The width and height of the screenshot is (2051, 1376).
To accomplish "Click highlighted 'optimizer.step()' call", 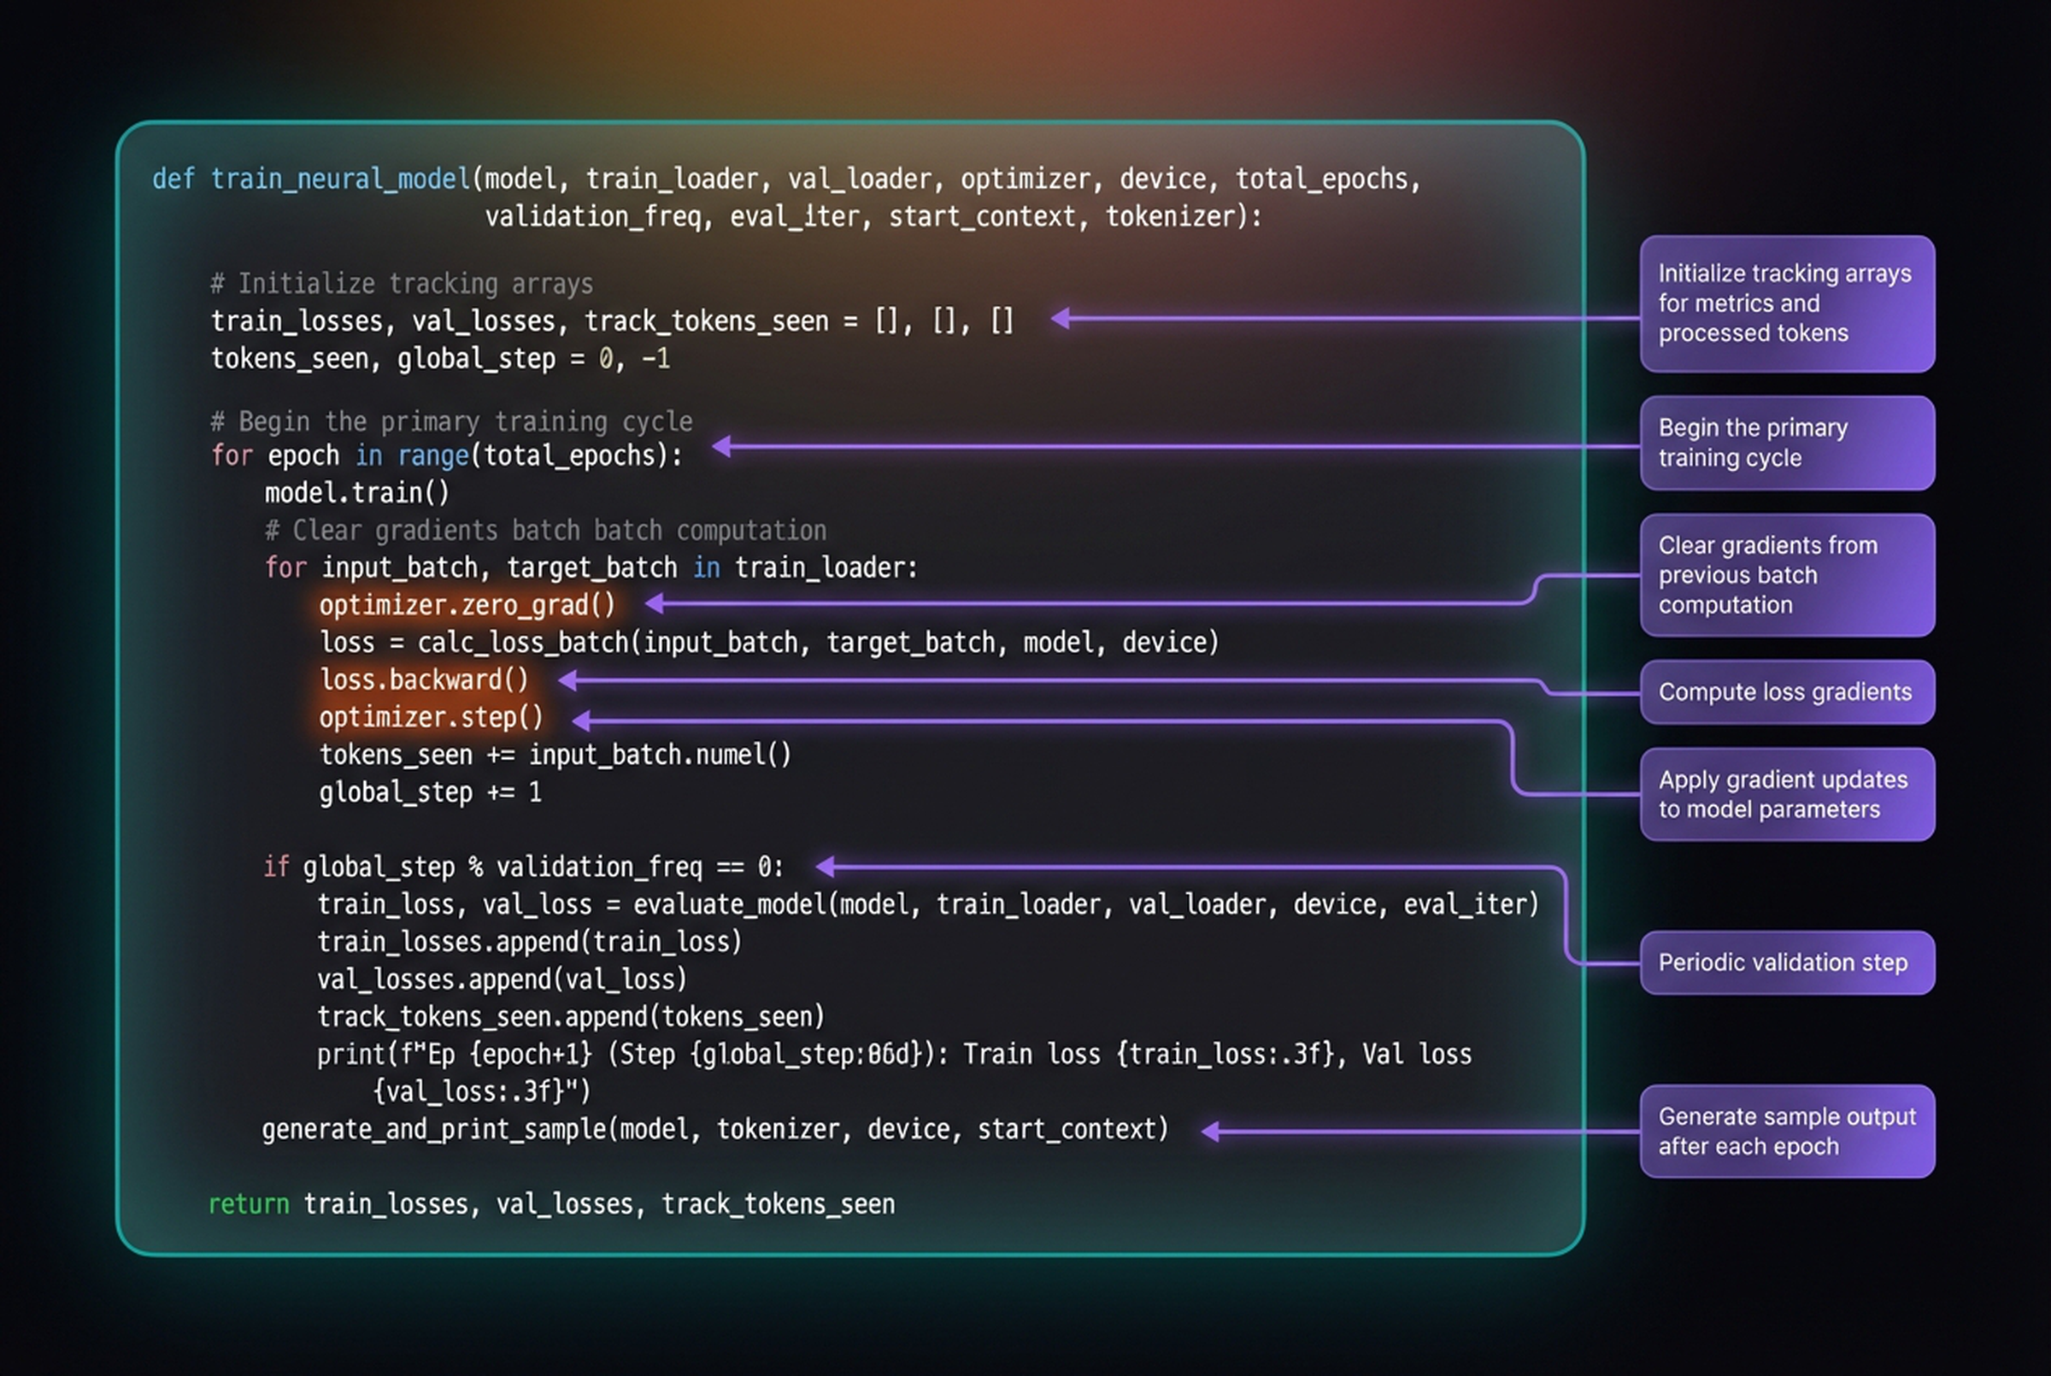I will tap(432, 718).
